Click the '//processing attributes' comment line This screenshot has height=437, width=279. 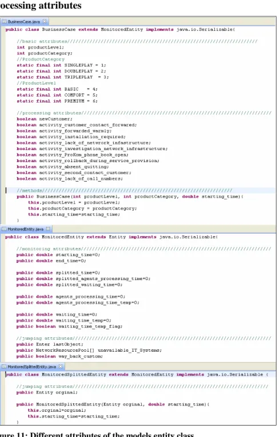pyautogui.click(x=144, y=113)
